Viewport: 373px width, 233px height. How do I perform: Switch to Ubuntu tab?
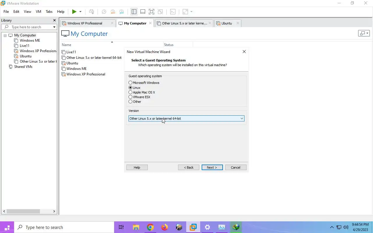[x=226, y=23]
